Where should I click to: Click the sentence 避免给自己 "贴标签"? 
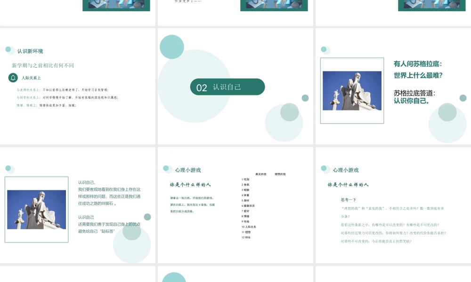(x=97, y=231)
